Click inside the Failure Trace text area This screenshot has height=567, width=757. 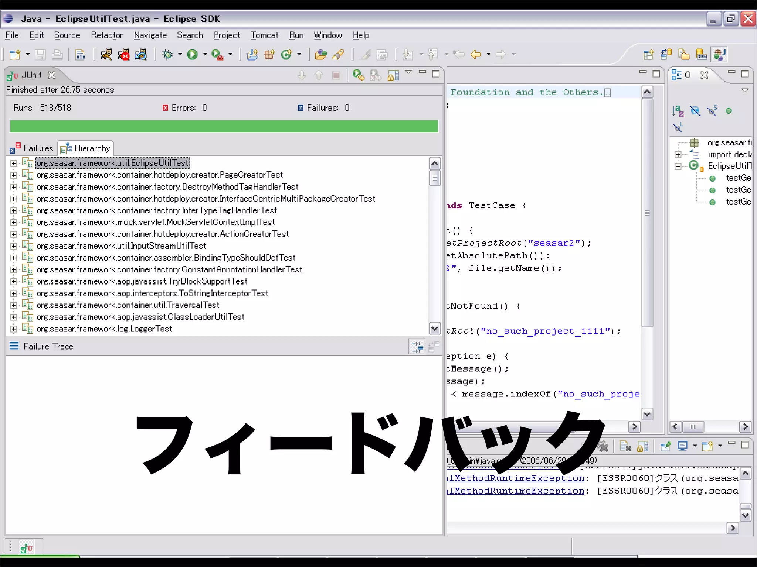pos(224,445)
